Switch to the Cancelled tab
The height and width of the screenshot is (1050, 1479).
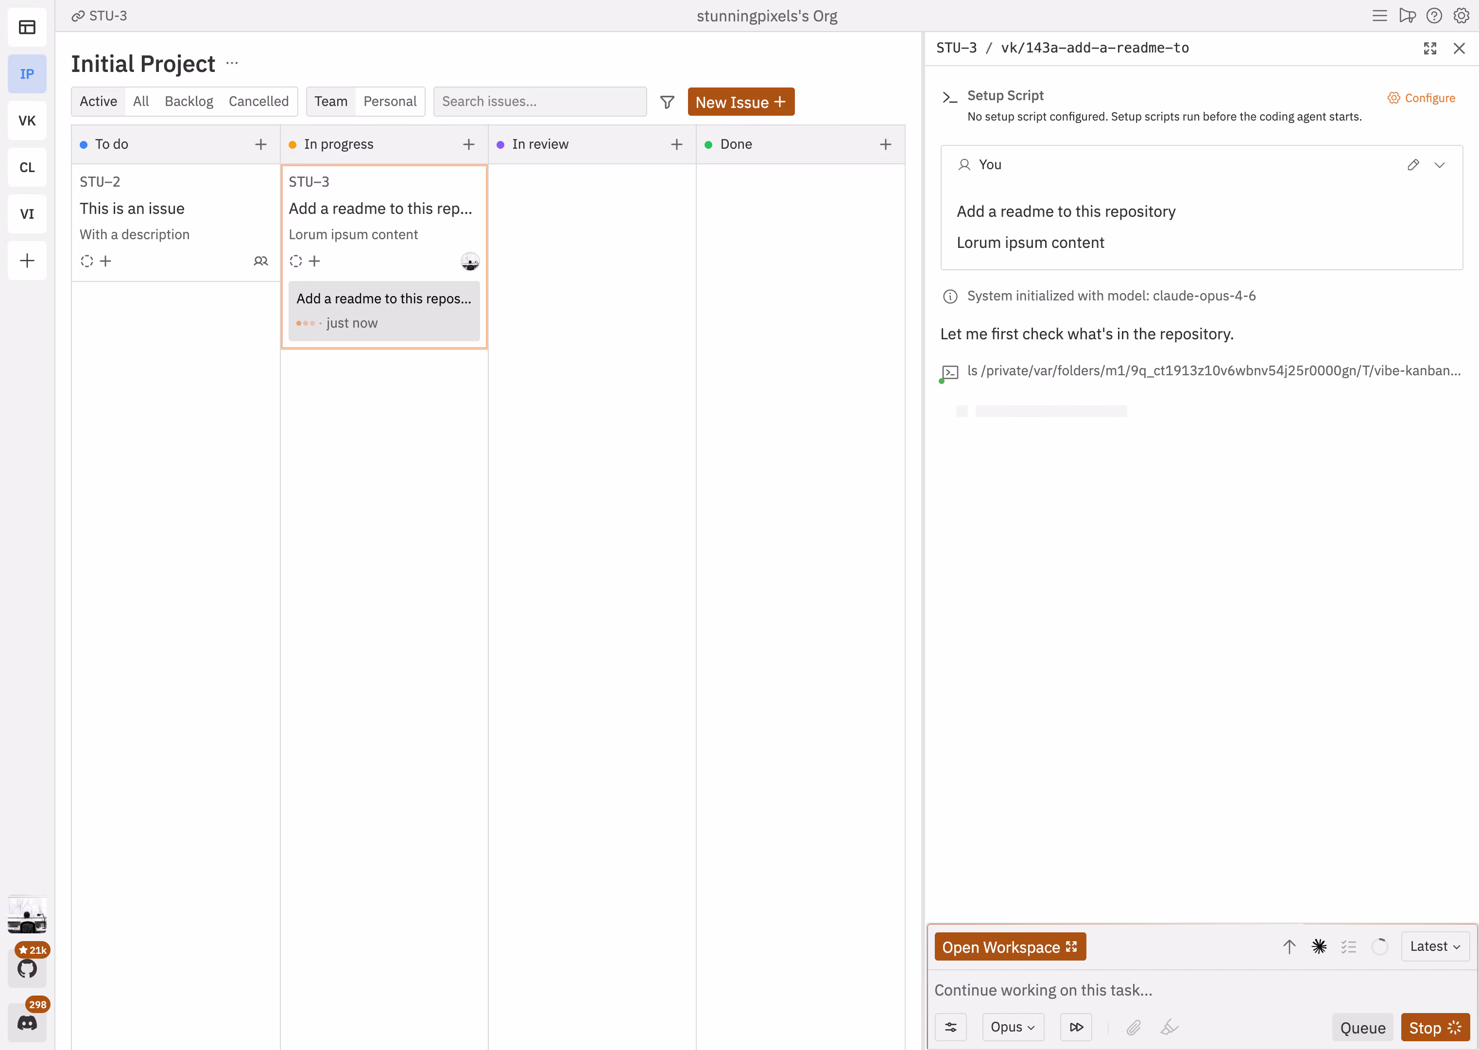(258, 101)
